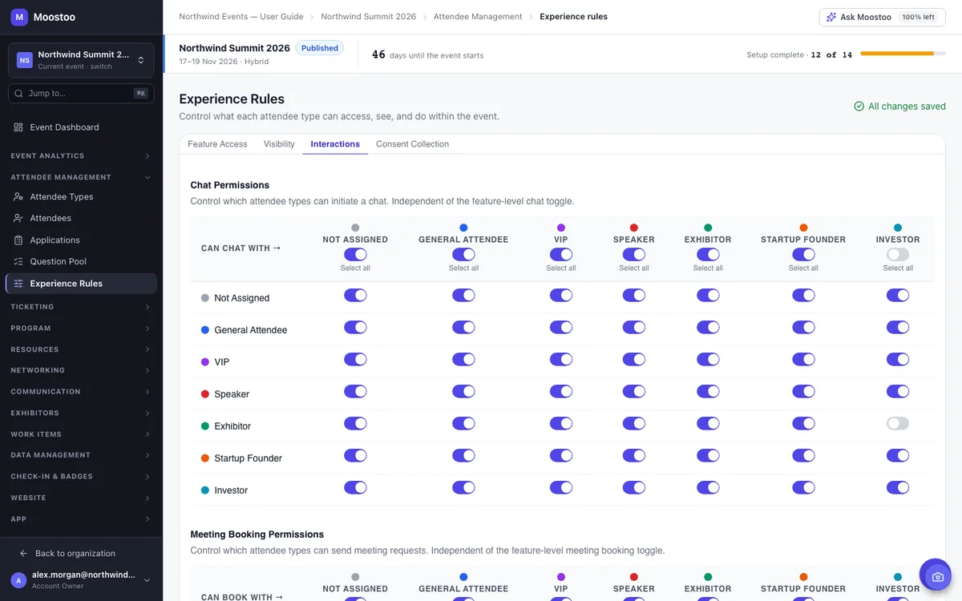This screenshot has width=962, height=601.
Task: Click the Event Dashboard grid icon
Action: (18, 127)
